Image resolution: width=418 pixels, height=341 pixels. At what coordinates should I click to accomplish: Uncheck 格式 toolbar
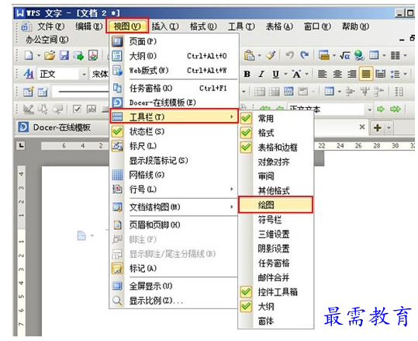pyautogui.click(x=275, y=133)
